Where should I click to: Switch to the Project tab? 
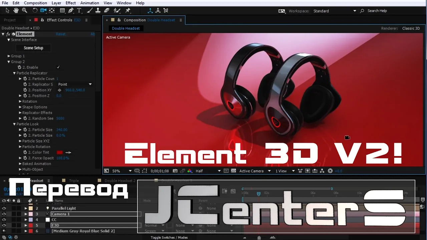10,20
